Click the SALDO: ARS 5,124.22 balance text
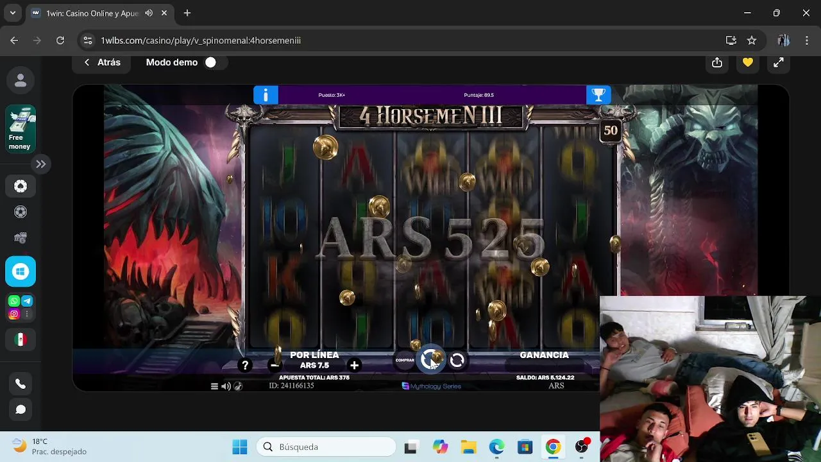 pos(545,378)
